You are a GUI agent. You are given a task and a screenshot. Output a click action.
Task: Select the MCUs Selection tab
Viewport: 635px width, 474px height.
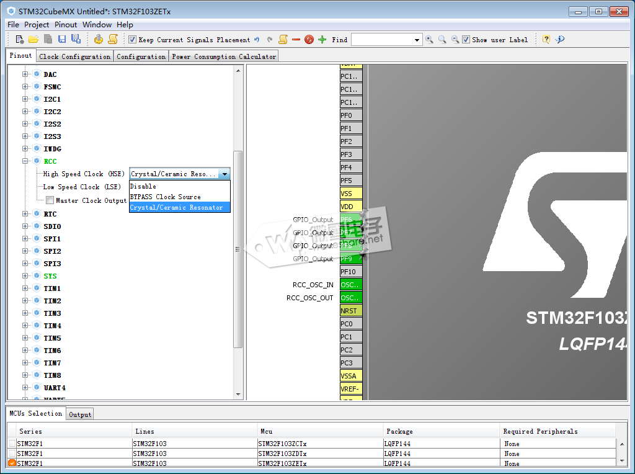[35, 413]
